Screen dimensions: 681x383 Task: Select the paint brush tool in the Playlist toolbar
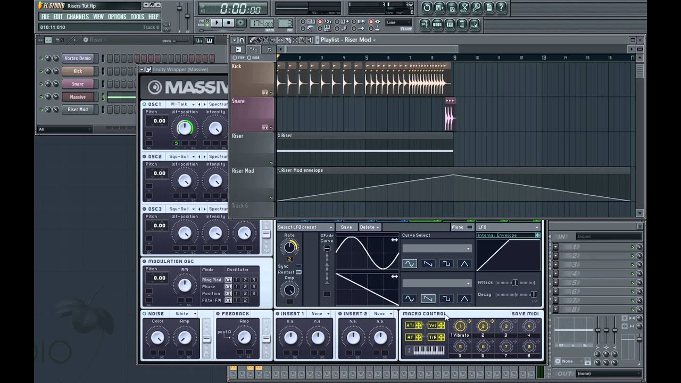[x=259, y=40]
